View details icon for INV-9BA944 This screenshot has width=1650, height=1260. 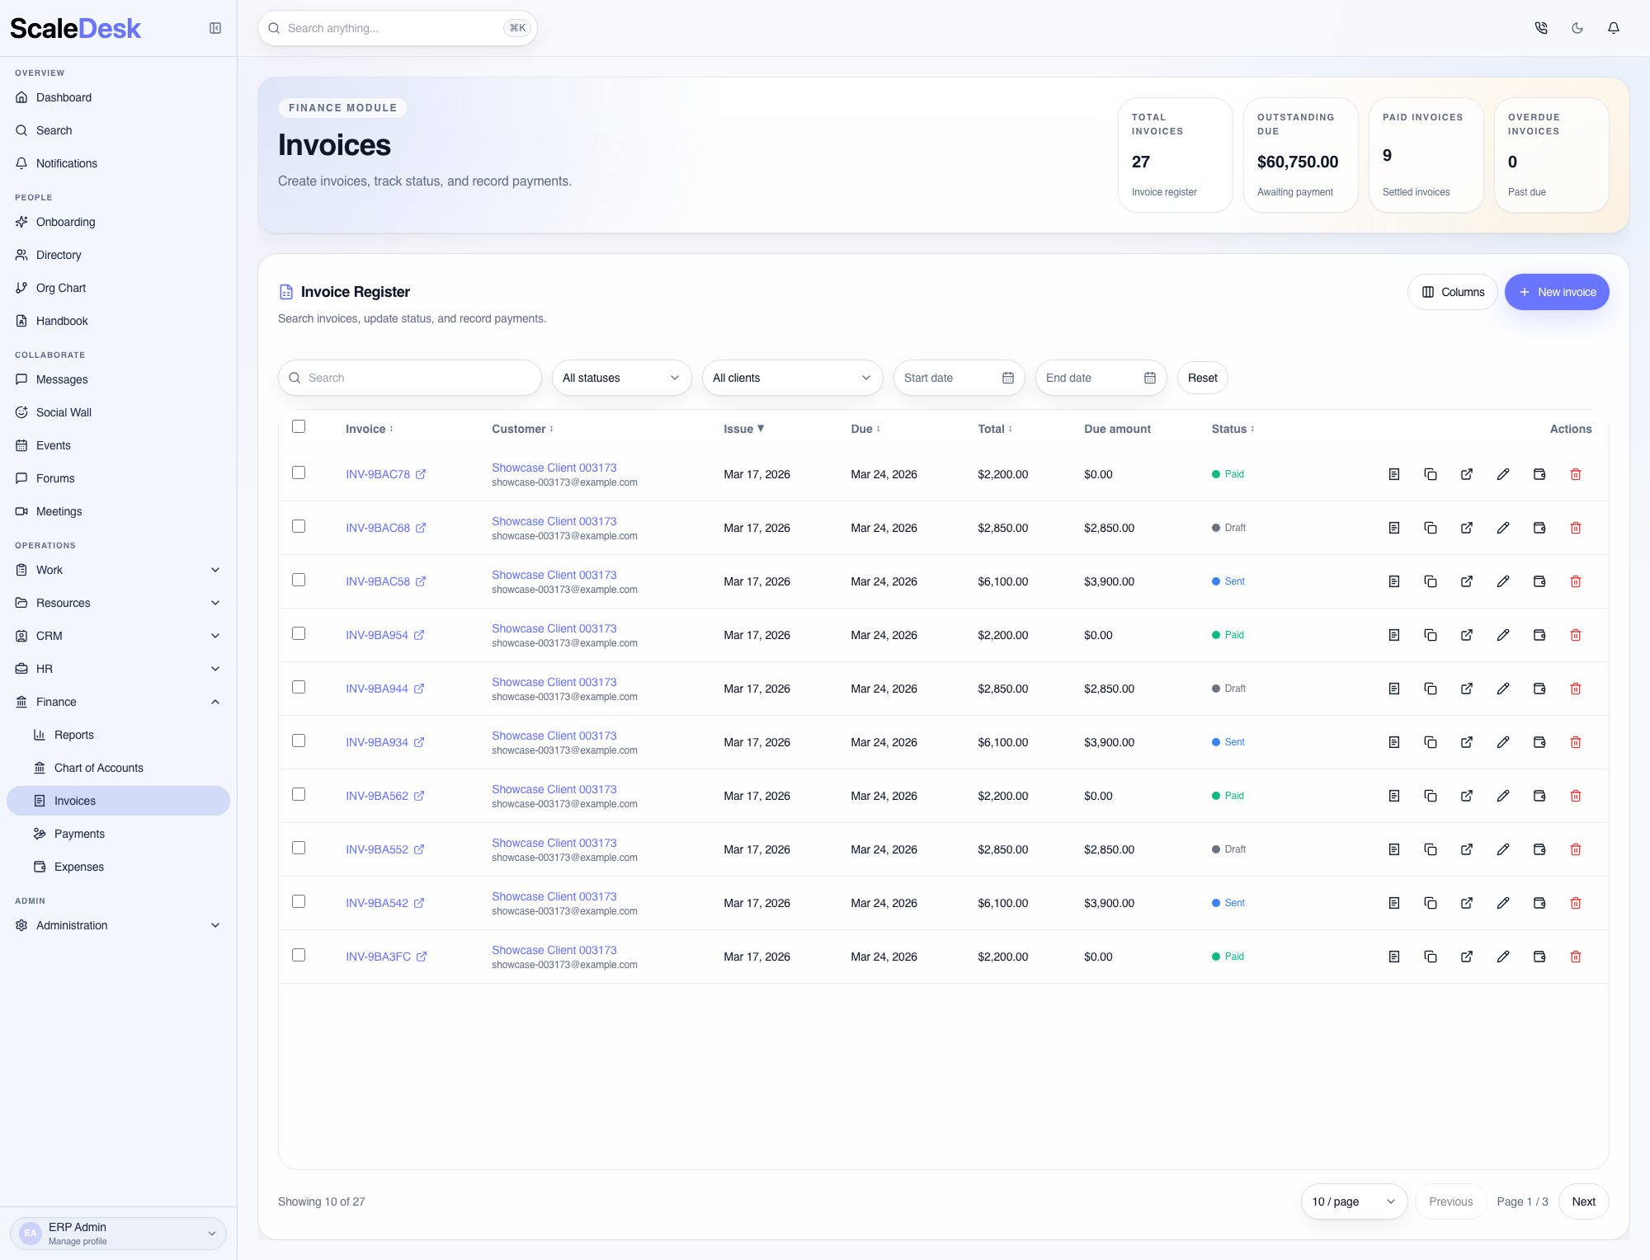(1394, 689)
